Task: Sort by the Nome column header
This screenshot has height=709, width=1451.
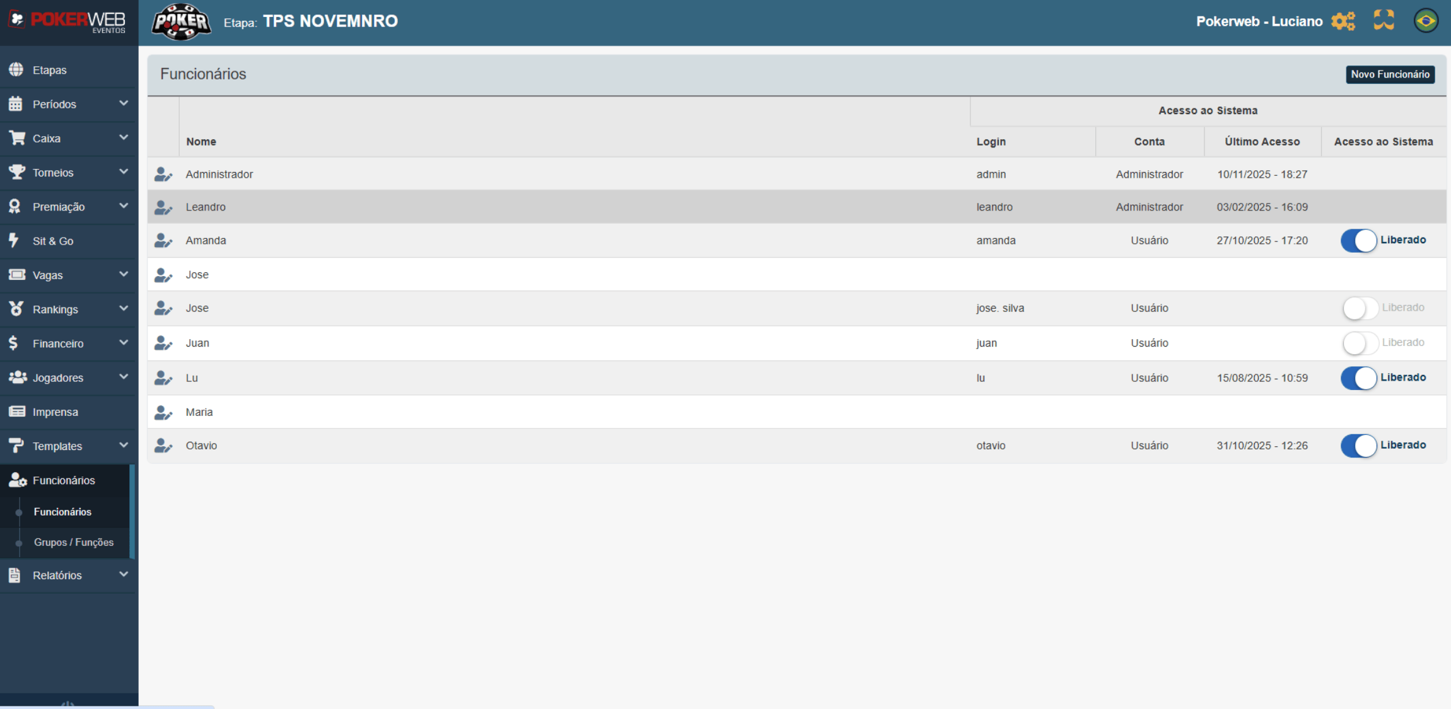Action: click(201, 142)
